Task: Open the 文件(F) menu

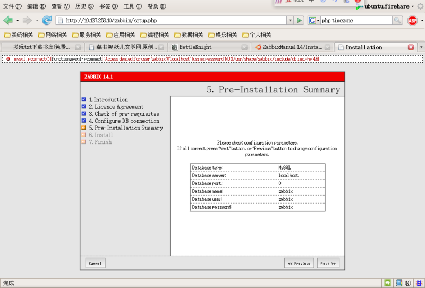Action: click(12, 6)
